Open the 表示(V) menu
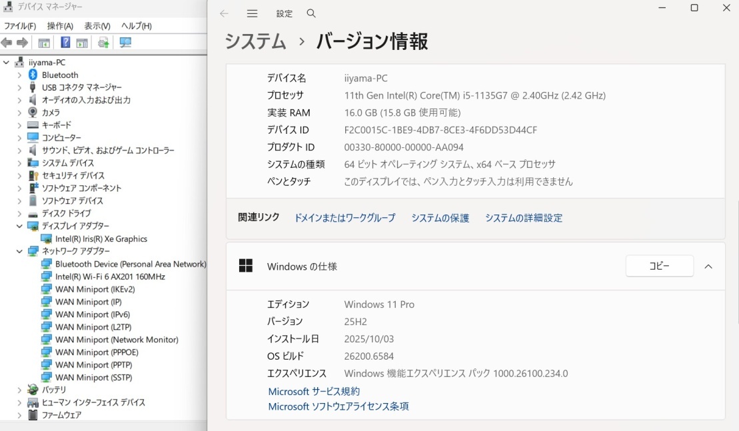 tap(97, 26)
